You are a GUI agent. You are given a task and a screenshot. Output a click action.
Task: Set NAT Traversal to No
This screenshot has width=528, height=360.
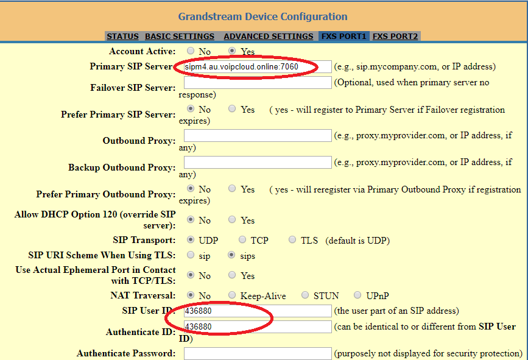tap(191, 295)
